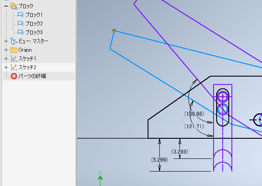
Task: Select スケッチ1 in the tree
Action: (x=27, y=59)
